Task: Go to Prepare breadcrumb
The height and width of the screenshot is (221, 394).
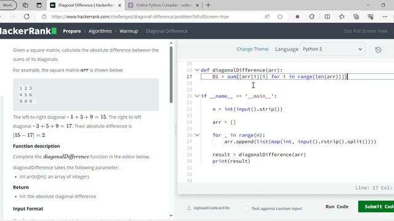Action: pos(72,31)
